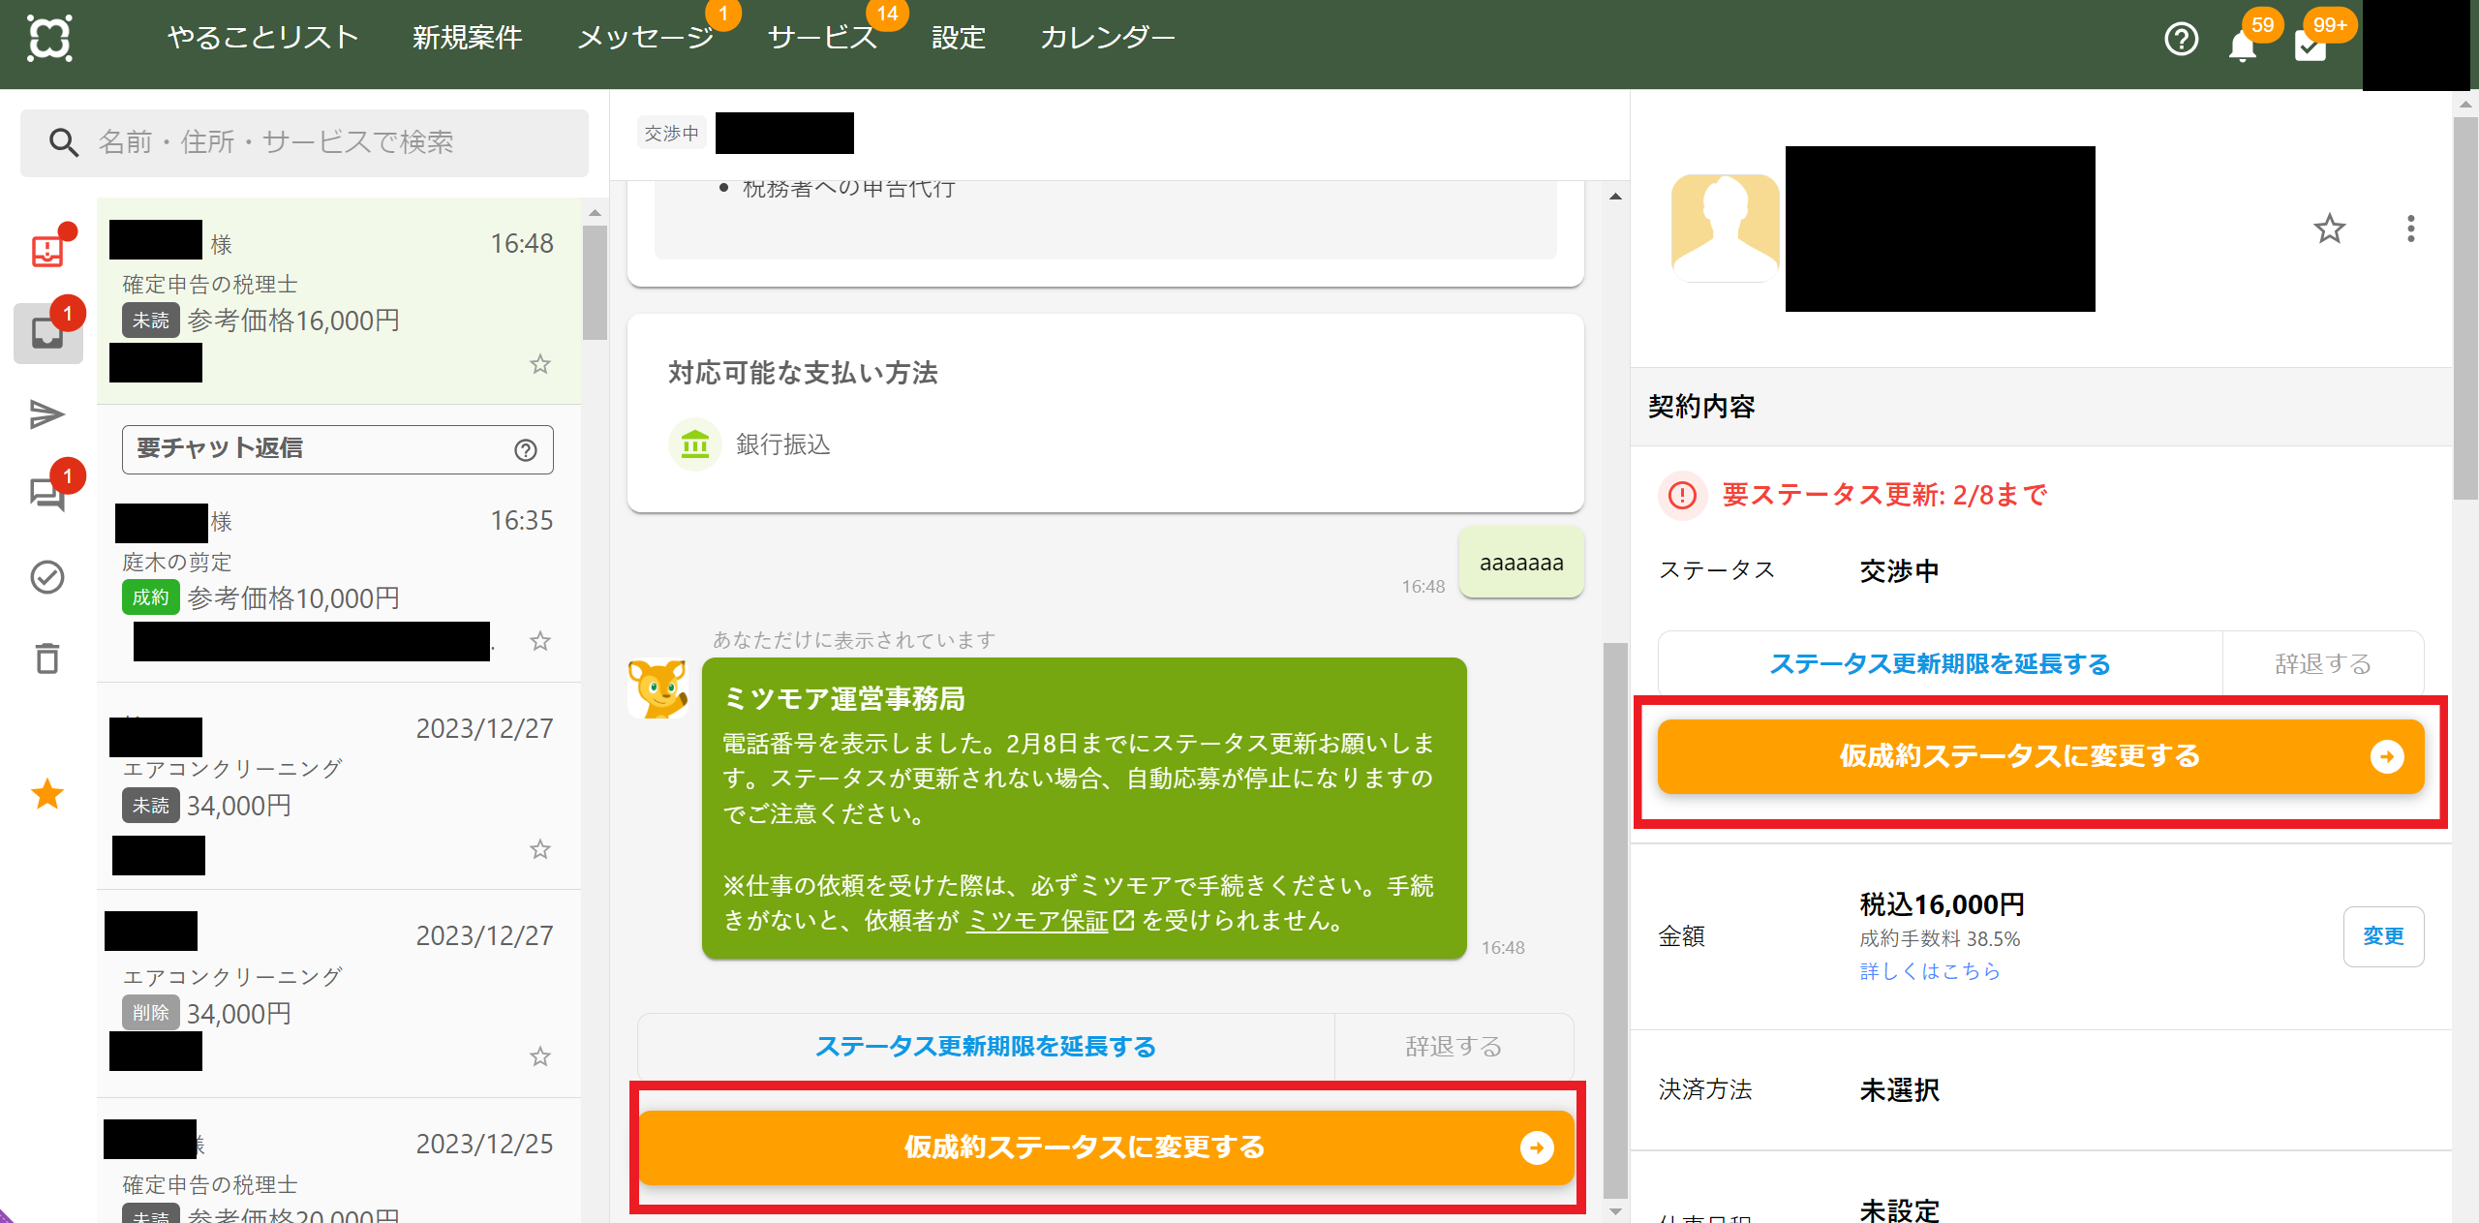Open サービス menu
This screenshot has width=2479, height=1223.
click(823, 37)
